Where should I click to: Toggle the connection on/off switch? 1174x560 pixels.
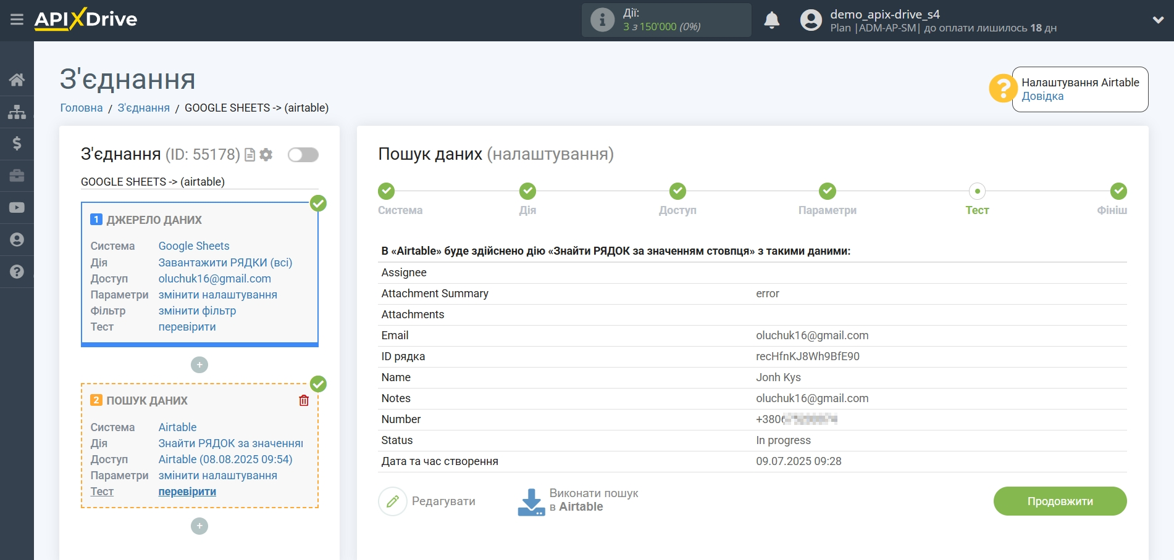[303, 155]
